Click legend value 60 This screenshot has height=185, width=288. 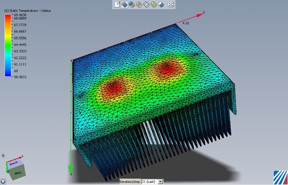(16, 71)
